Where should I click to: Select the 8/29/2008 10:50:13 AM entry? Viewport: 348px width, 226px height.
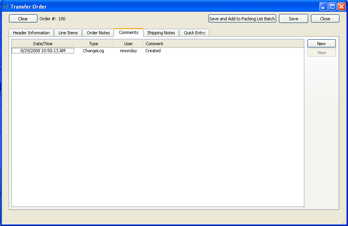pyautogui.click(x=43, y=51)
